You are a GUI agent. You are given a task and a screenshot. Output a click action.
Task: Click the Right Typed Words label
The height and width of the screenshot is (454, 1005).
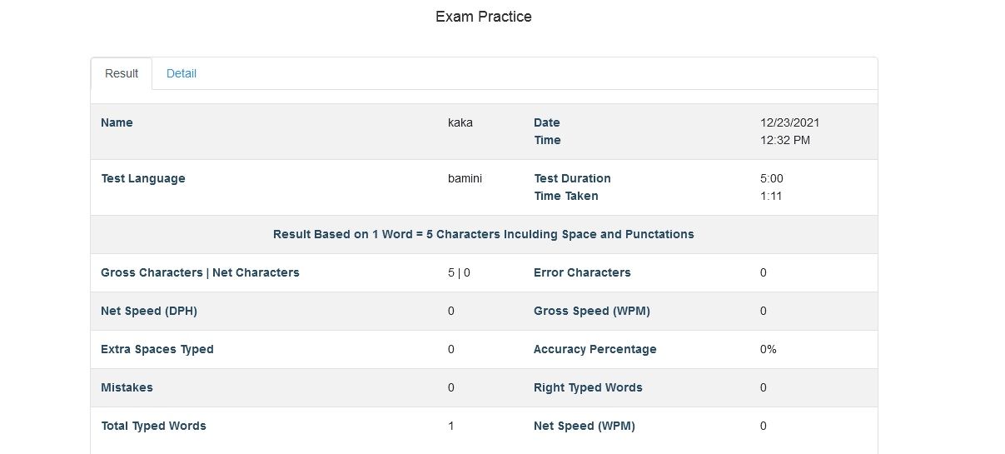[588, 387]
